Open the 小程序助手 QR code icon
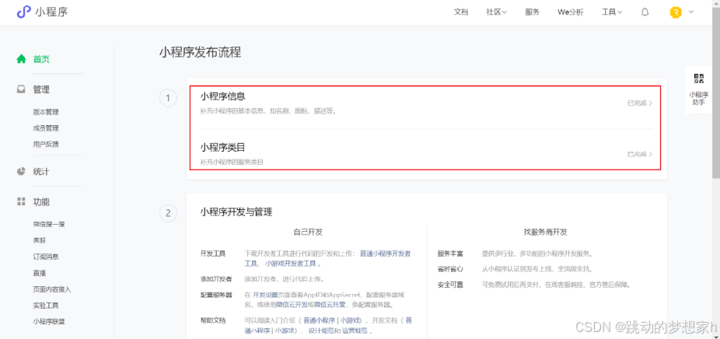This screenshot has width=720, height=339. point(698,78)
